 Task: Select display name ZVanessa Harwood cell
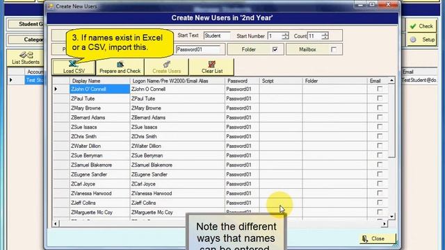coord(99,193)
